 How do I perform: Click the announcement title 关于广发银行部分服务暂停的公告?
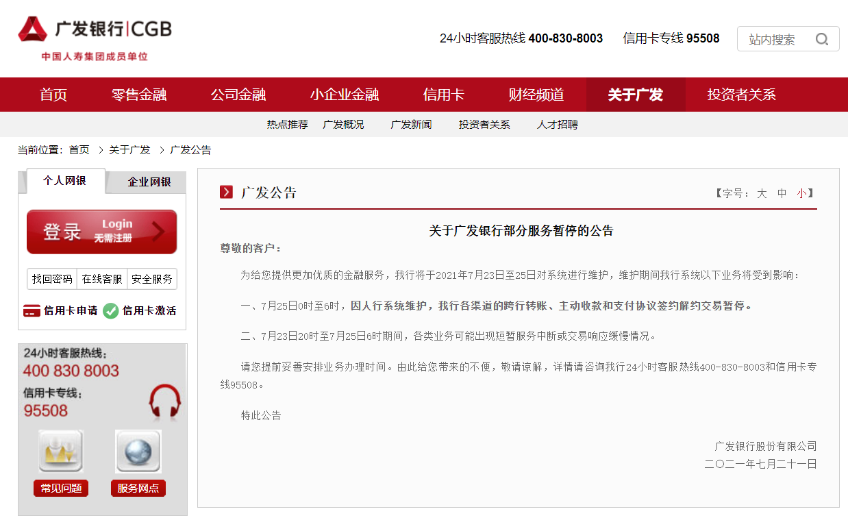pos(521,231)
